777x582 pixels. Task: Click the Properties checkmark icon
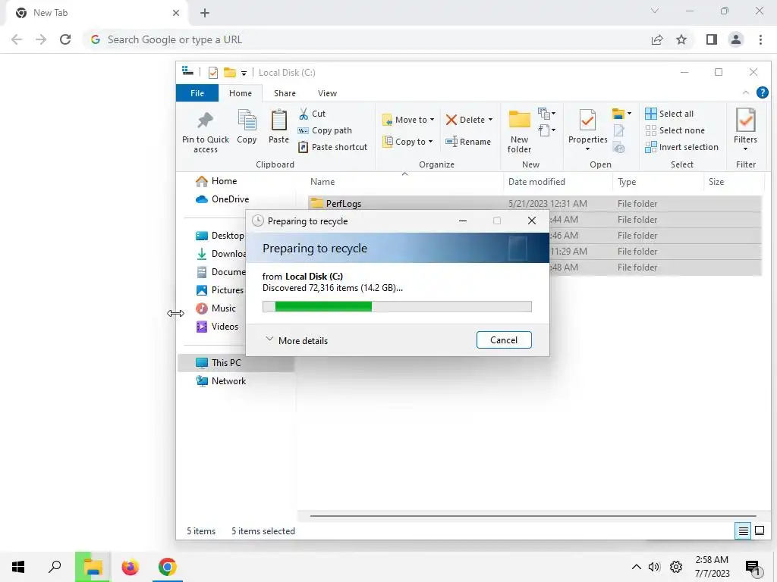pyautogui.click(x=587, y=120)
